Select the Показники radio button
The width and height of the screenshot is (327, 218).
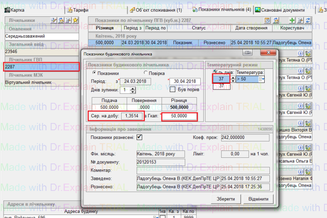click(x=95, y=73)
